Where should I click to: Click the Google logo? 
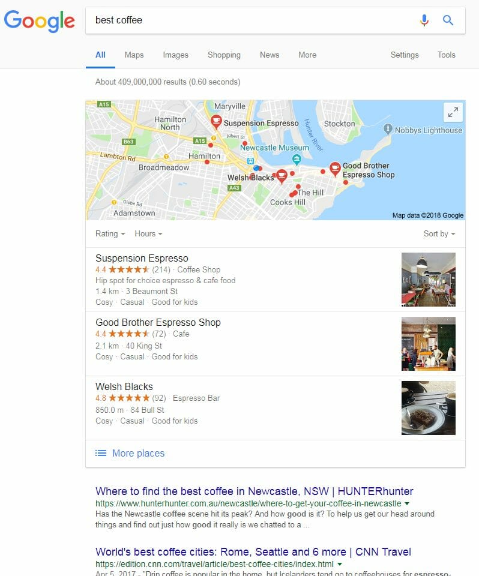pos(40,21)
